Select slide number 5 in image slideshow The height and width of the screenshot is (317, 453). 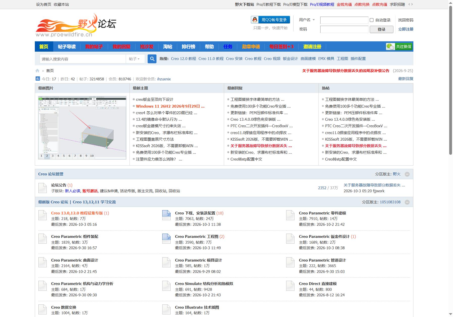click(x=64, y=156)
